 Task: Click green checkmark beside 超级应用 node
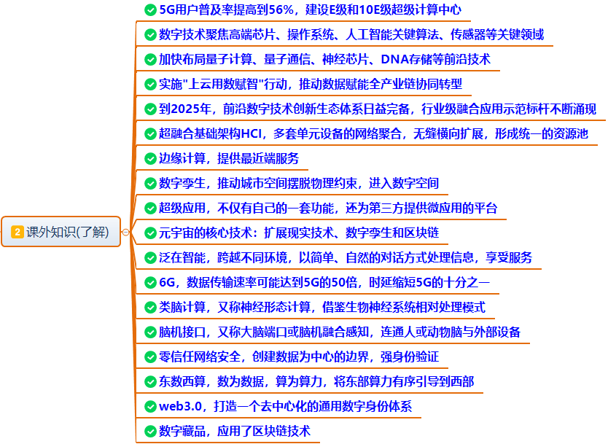(x=150, y=209)
